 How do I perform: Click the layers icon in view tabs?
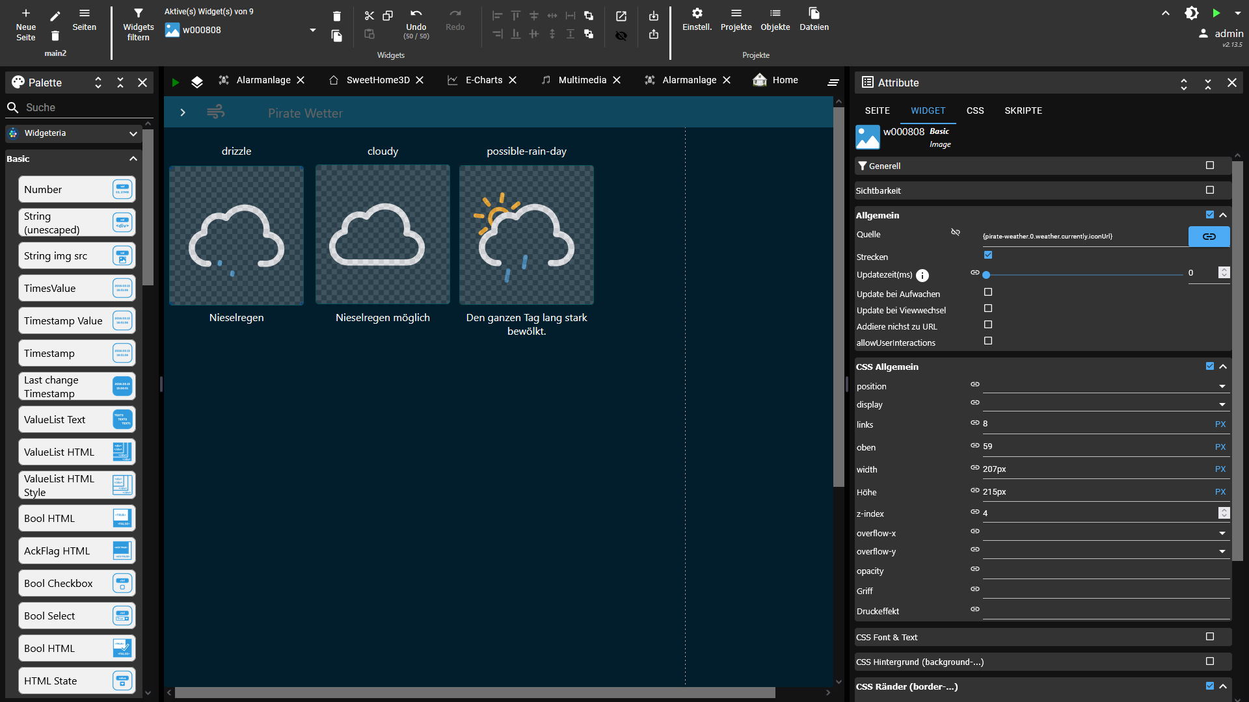pyautogui.click(x=197, y=82)
